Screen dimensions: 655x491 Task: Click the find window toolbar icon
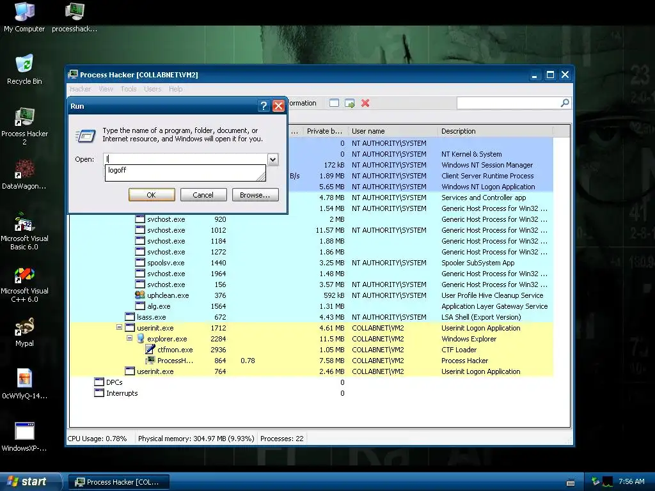334,103
